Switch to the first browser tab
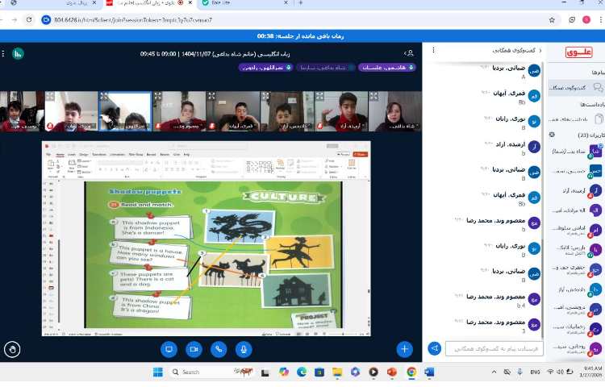The width and height of the screenshot is (605, 387). click(50, 3)
